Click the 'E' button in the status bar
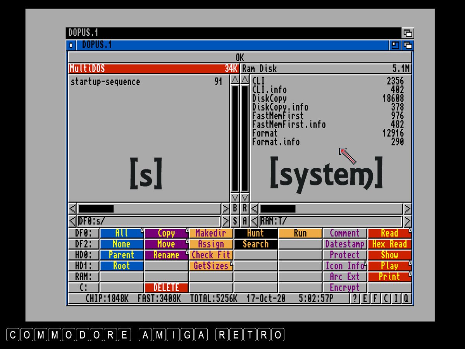Screen dimensions: 465x349 click(x=365, y=299)
